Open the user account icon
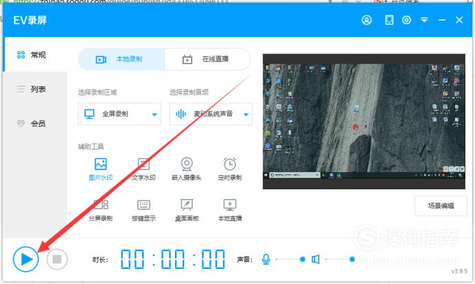475x284 pixels. [367, 20]
